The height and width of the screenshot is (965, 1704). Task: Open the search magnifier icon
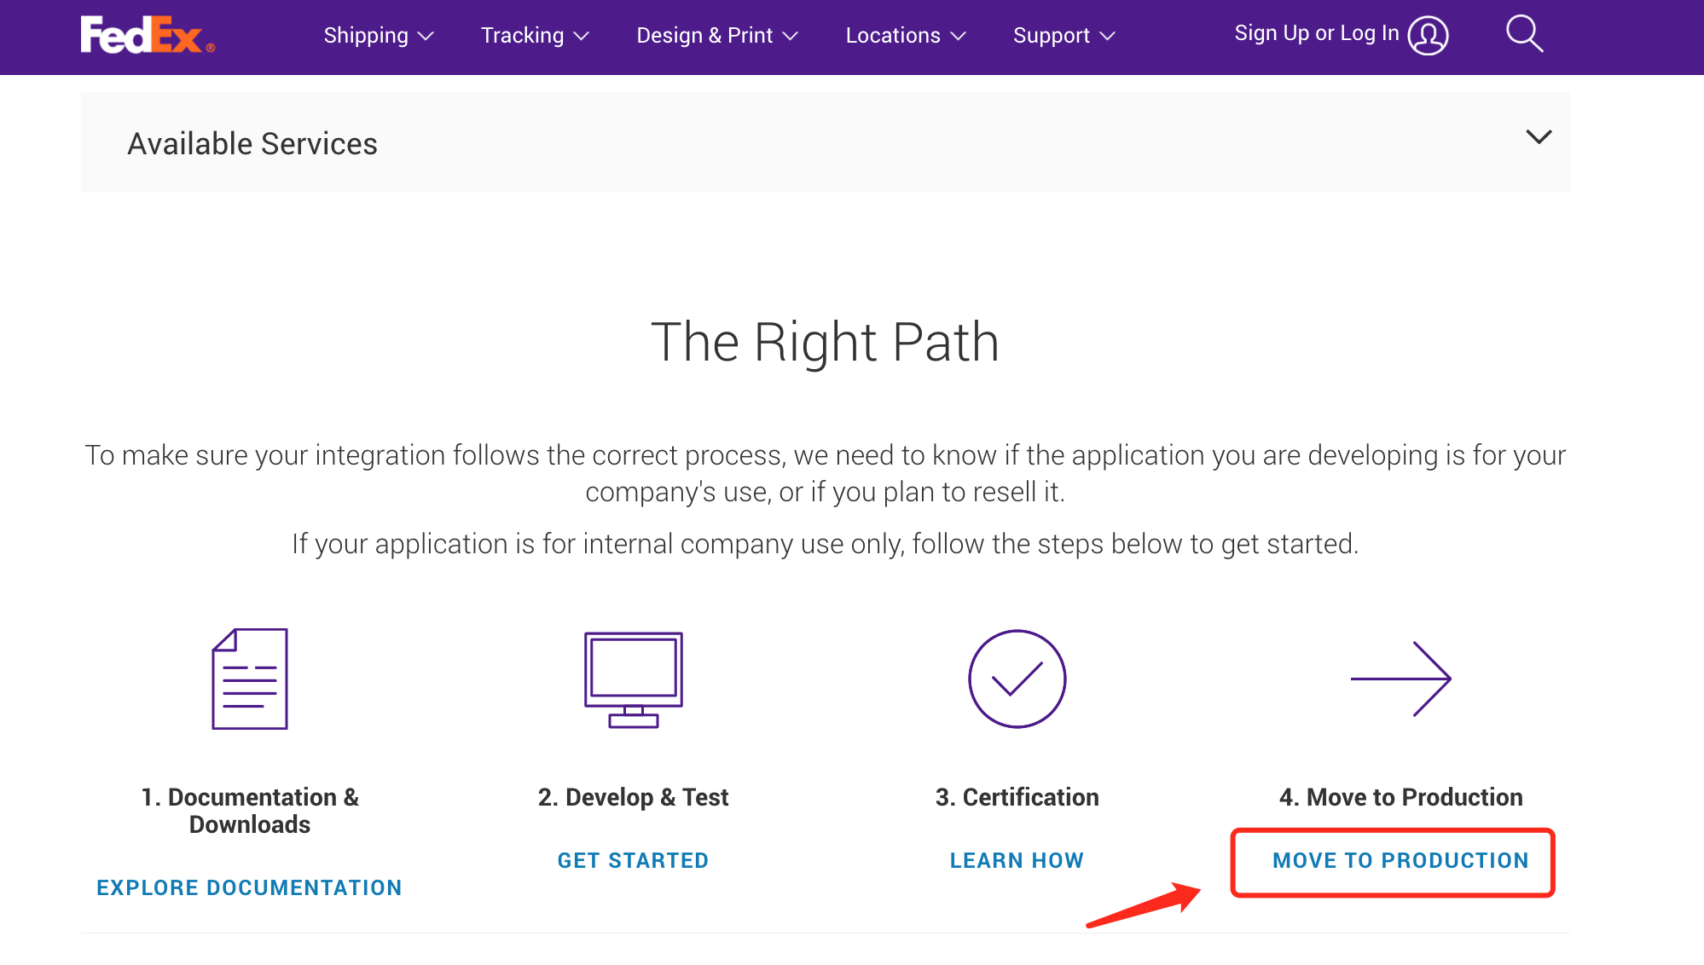pos(1523,34)
